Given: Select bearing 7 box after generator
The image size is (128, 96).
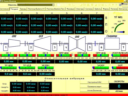Looking at the screenshot, I should (x=123, y=47).
